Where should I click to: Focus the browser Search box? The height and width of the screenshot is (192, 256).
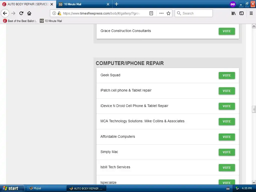pyautogui.click(x=194, y=13)
